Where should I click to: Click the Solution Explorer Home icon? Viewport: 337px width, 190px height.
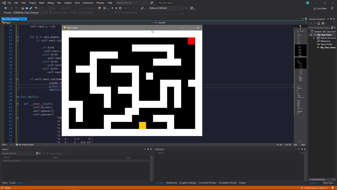point(319,23)
